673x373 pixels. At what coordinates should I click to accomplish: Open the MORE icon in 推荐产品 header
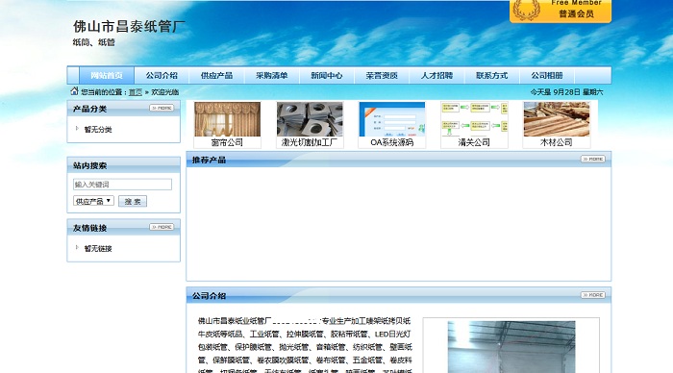click(593, 159)
